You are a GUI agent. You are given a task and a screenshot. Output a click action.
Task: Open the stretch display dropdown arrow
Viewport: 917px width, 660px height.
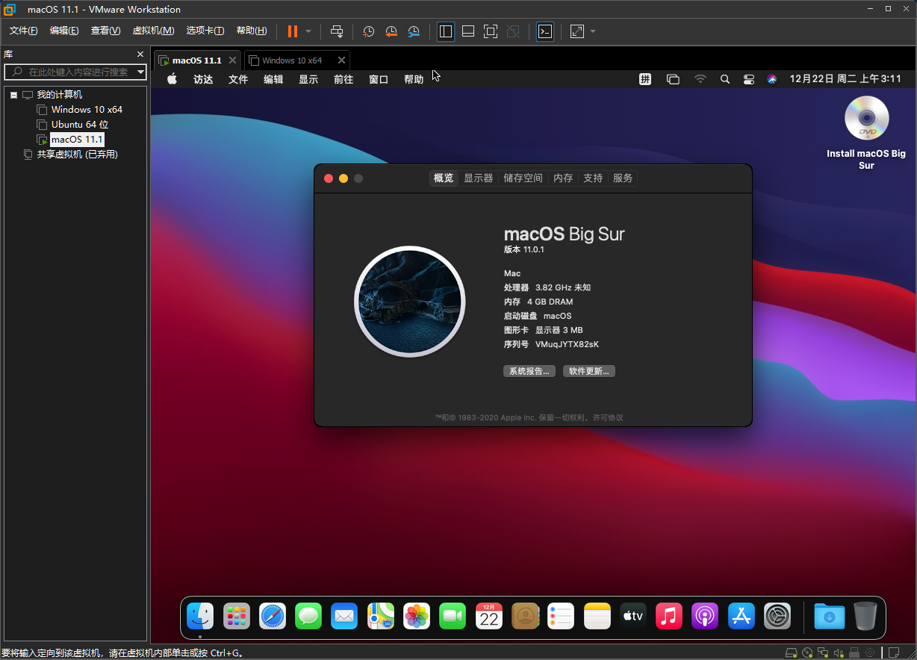point(593,31)
